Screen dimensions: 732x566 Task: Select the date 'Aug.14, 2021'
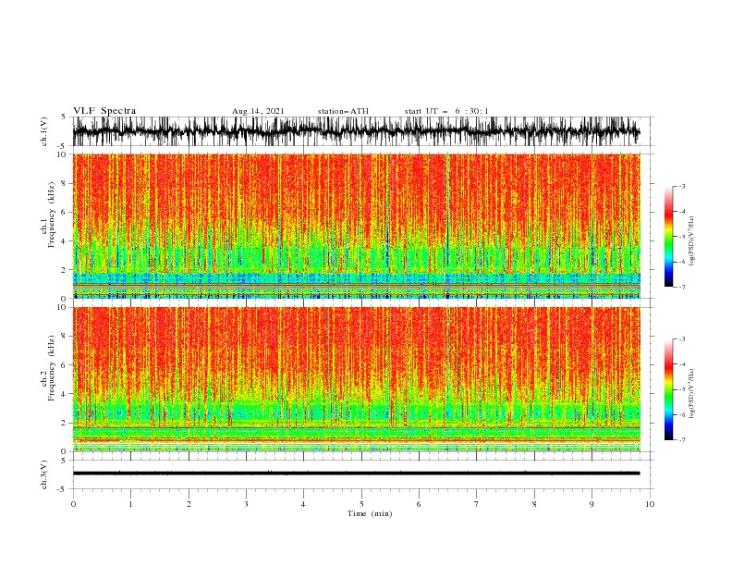[258, 111]
